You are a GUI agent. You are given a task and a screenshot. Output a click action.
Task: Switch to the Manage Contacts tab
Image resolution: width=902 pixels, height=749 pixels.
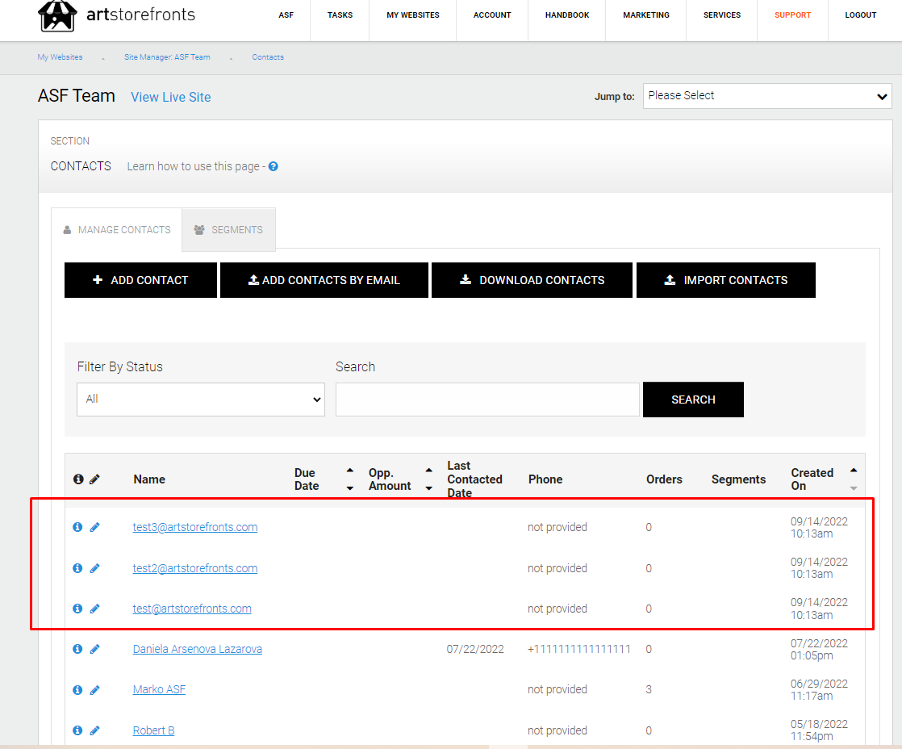tap(117, 229)
